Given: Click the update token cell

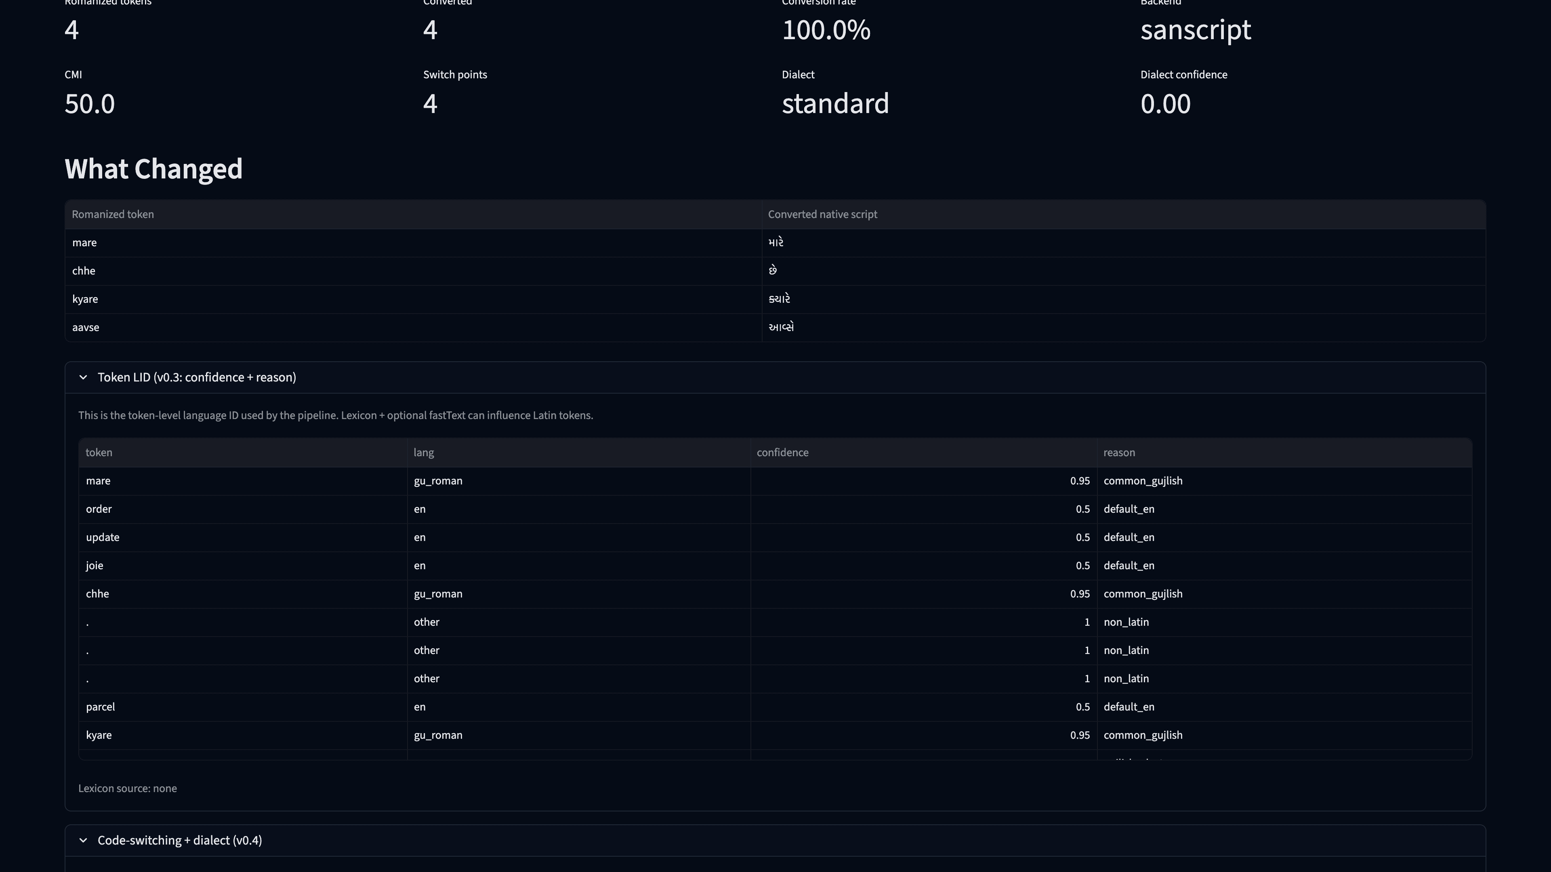Looking at the screenshot, I should point(102,537).
